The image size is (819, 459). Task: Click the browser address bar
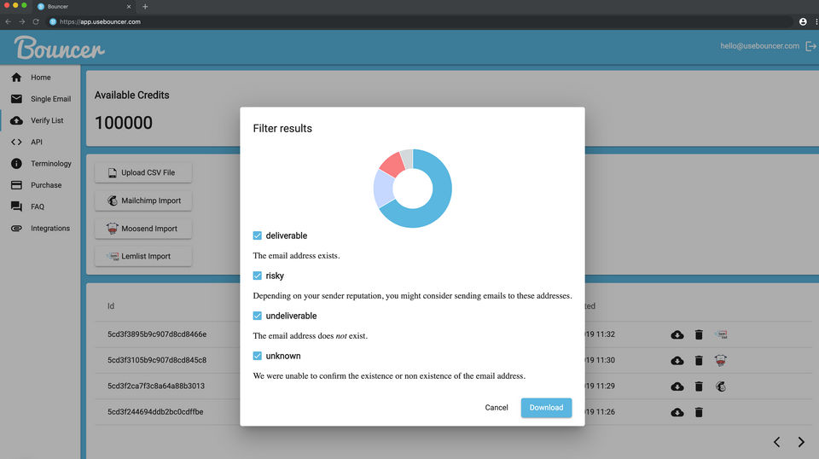tap(418, 22)
